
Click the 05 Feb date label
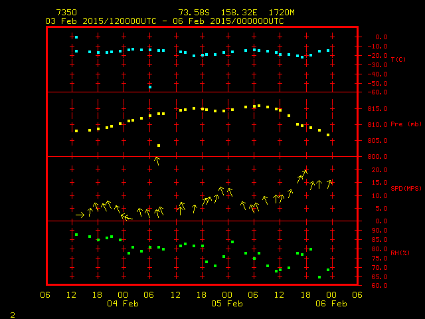(x=226, y=304)
